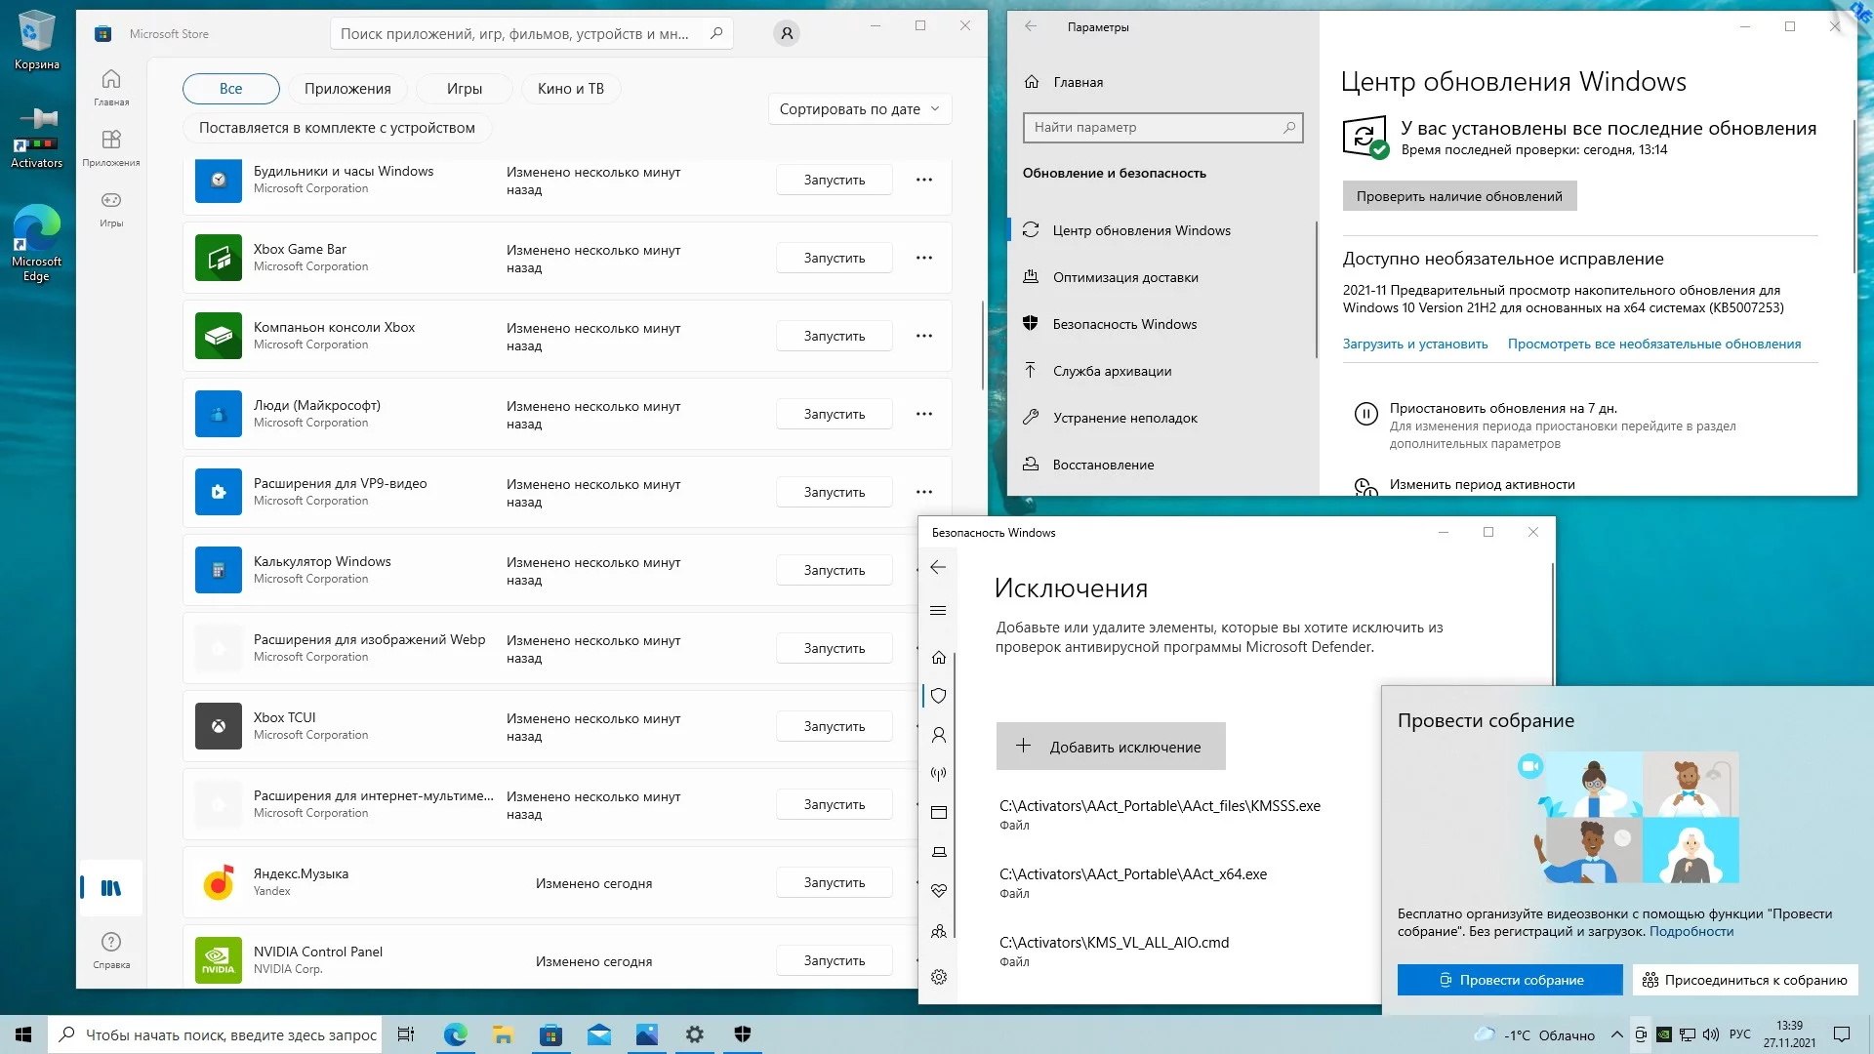Open more options for Xbox Game Bar
Screen dimensions: 1874x1054
(923, 258)
